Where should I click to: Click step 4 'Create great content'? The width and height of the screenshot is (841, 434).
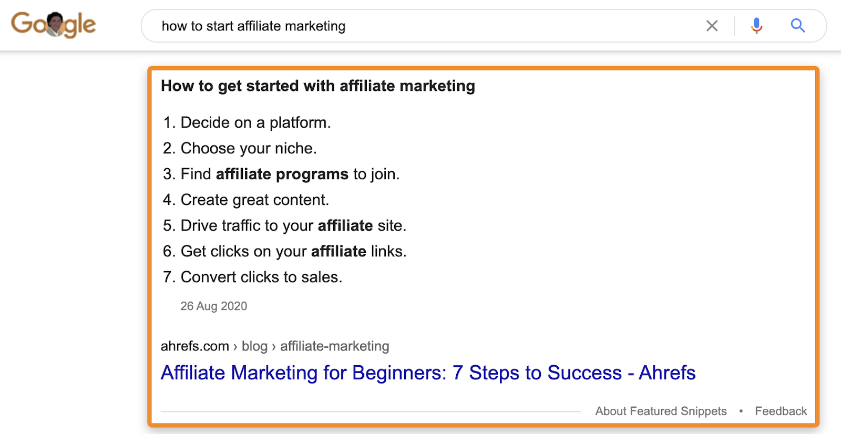pyautogui.click(x=254, y=200)
